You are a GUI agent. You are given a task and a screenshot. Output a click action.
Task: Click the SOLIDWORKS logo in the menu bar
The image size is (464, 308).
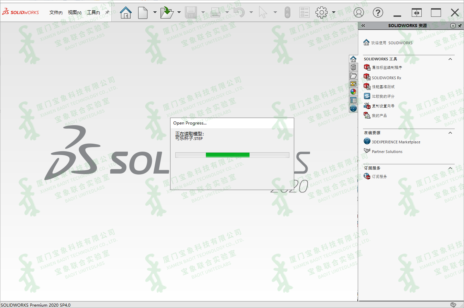21,12
